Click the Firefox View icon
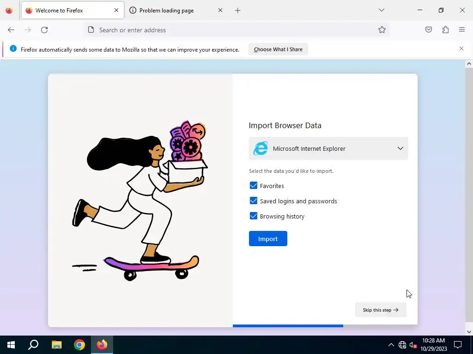The width and height of the screenshot is (473, 354). pyautogui.click(x=9, y=11)
